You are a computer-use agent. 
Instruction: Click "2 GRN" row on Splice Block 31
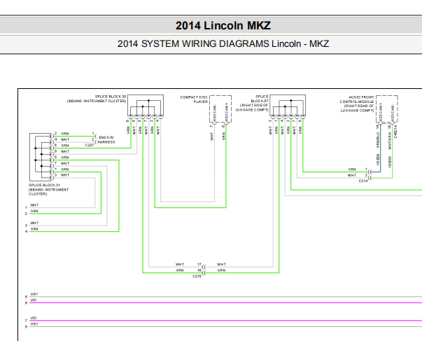[62, 134]
